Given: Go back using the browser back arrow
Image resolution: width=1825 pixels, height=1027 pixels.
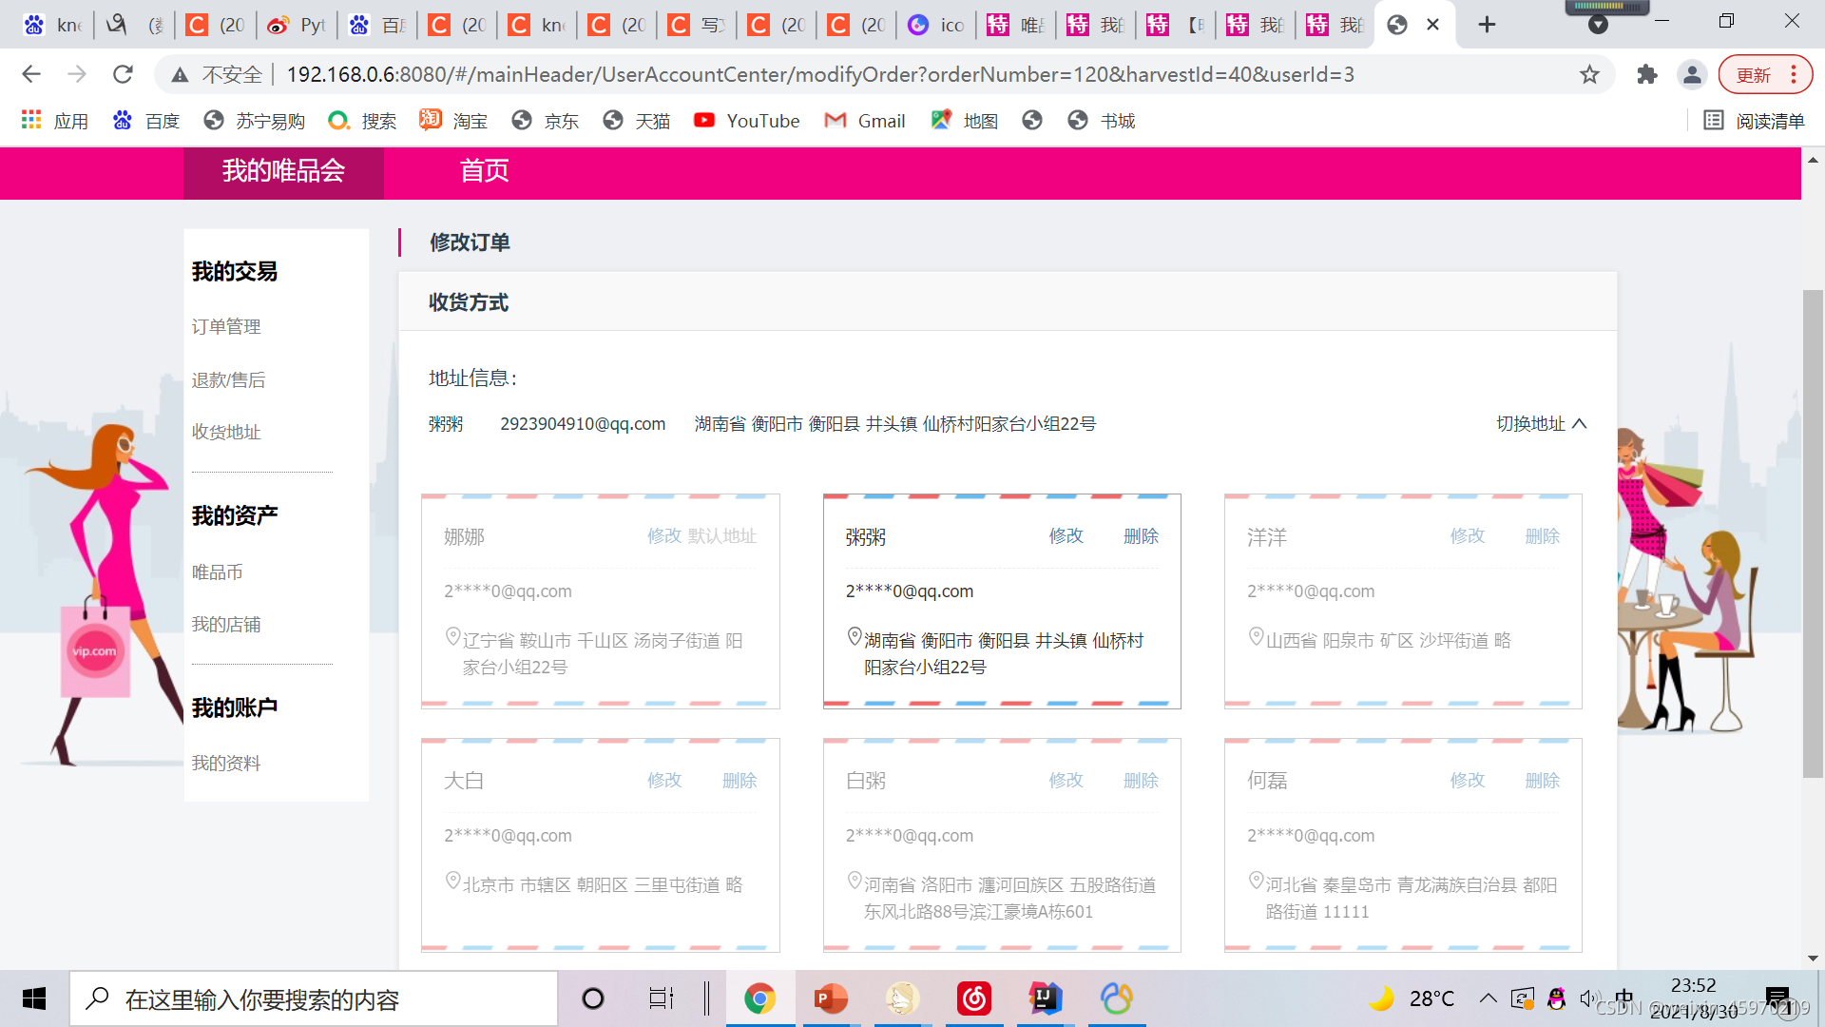Looking at the screenshot, I should [x=31, y=74].
